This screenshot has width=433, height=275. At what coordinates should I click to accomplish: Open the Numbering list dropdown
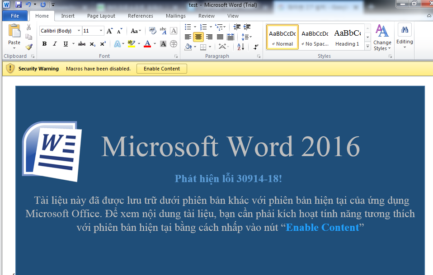pos(211,27)
